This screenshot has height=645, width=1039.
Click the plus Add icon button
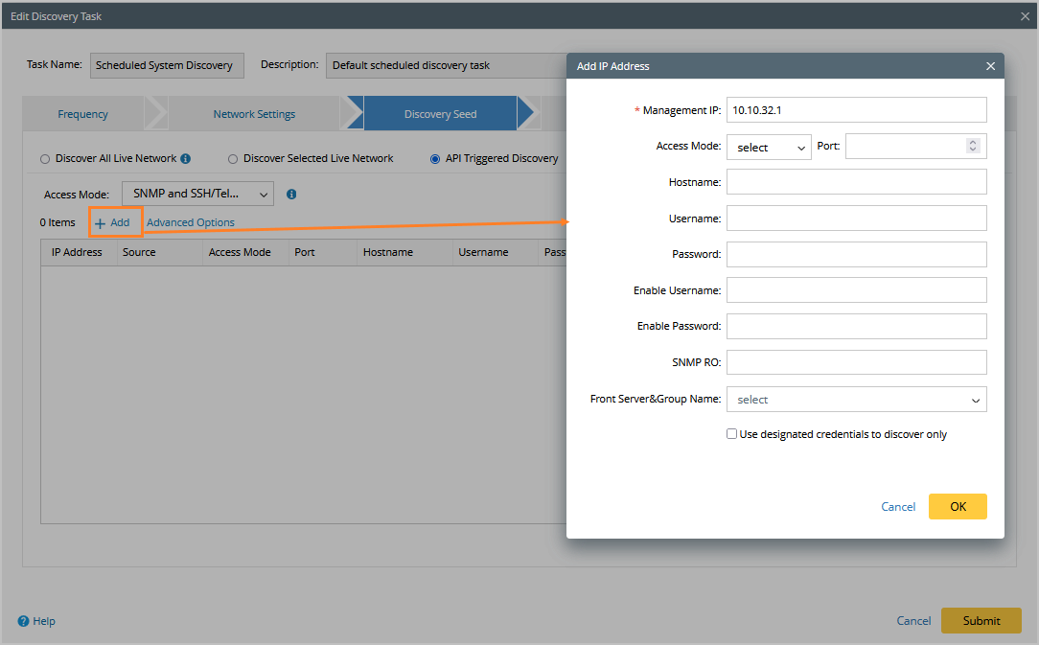pyautogui.click(x=101, y=222)
